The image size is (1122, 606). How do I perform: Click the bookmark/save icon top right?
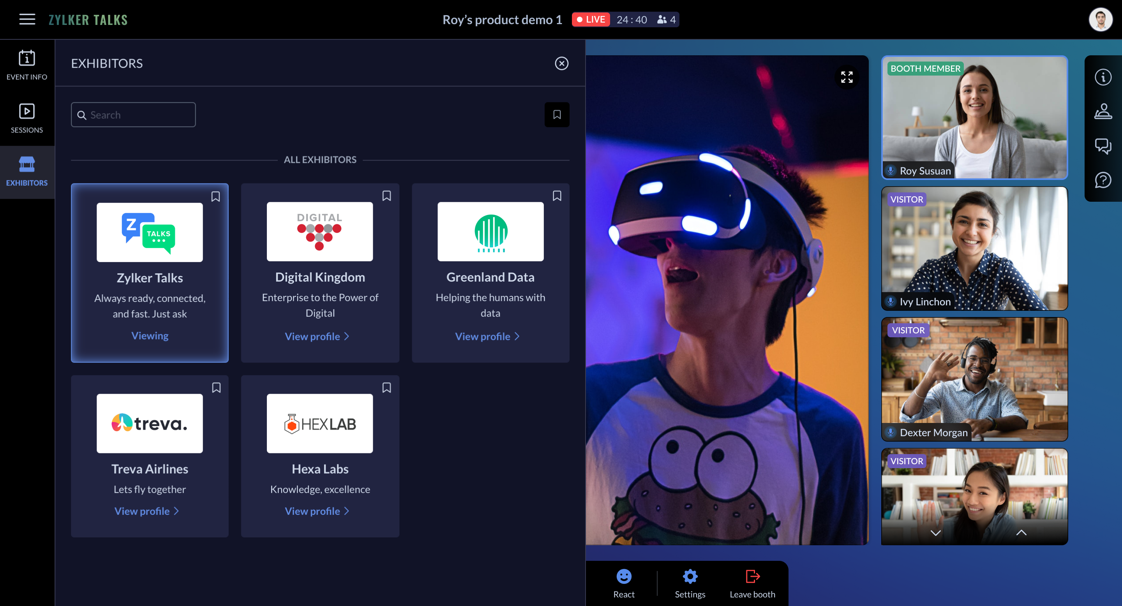coord(557,115)
